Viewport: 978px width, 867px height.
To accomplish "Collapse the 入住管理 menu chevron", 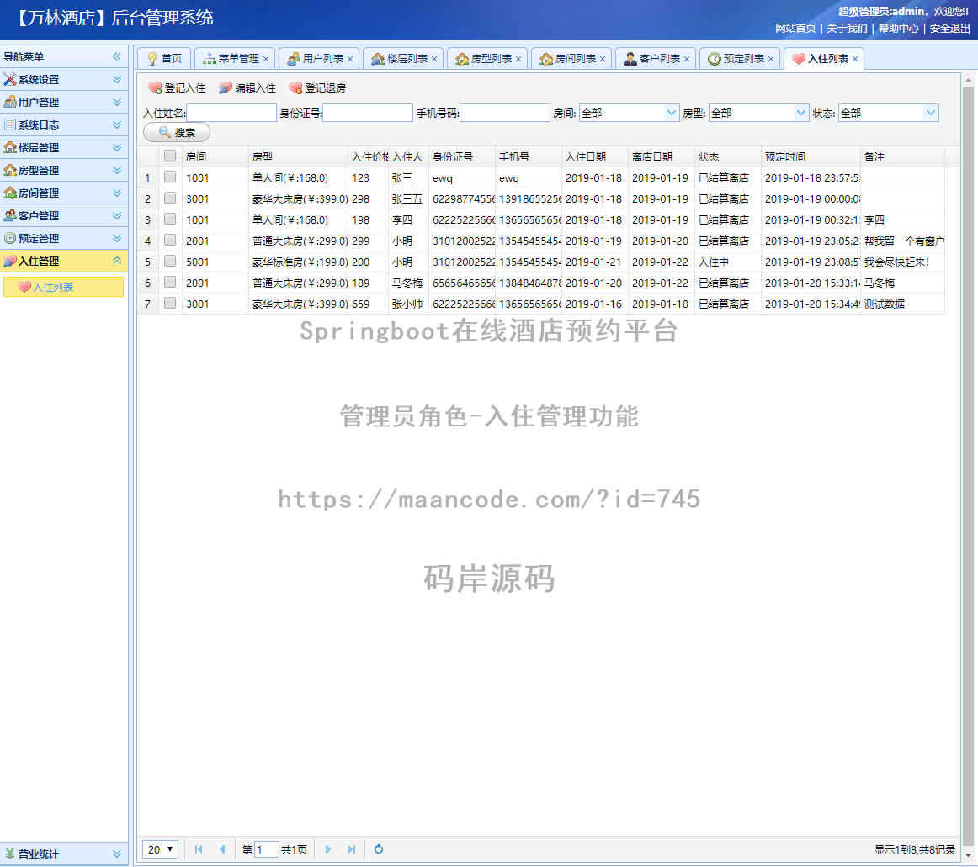I will click(x=117, y=262).
